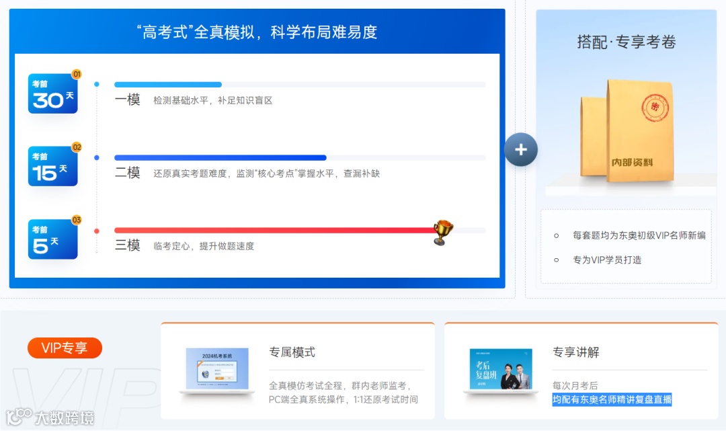Viewport: 726px width, 431px height.
Task: Click the line 全真模仿考试全程，群内老师监考
Action: [x=339, y=385]
